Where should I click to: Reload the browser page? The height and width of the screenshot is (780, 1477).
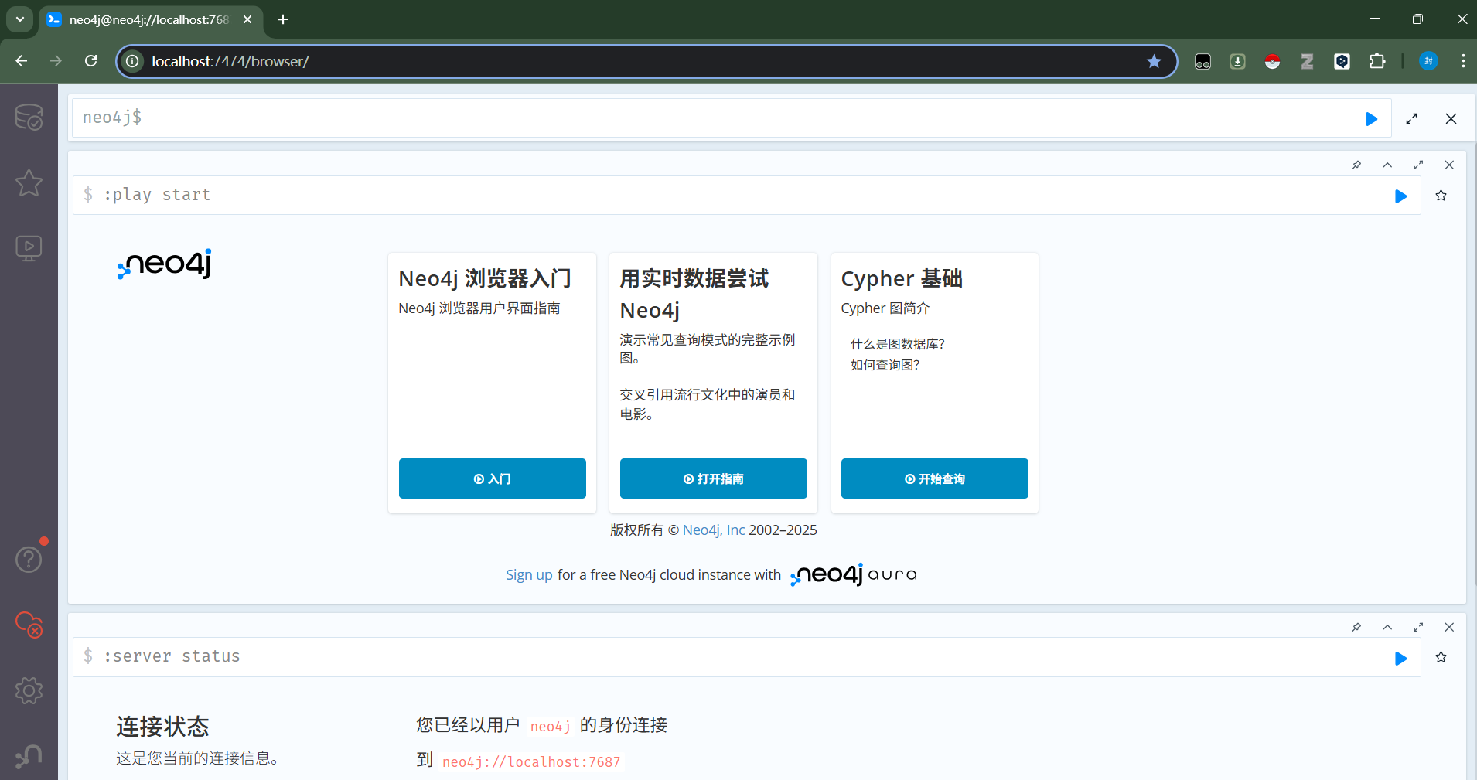(91, 61)
